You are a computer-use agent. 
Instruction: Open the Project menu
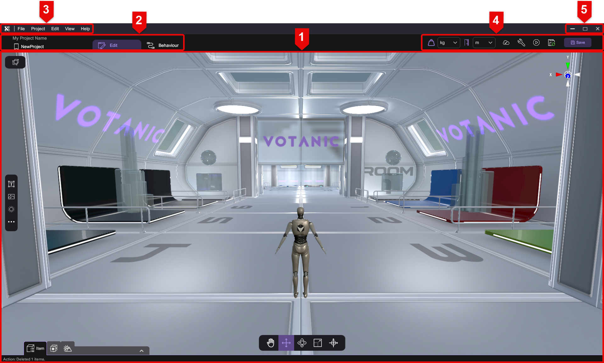pos(38,29)
